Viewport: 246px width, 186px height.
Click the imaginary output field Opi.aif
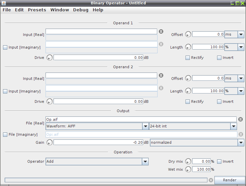(141, 134)
